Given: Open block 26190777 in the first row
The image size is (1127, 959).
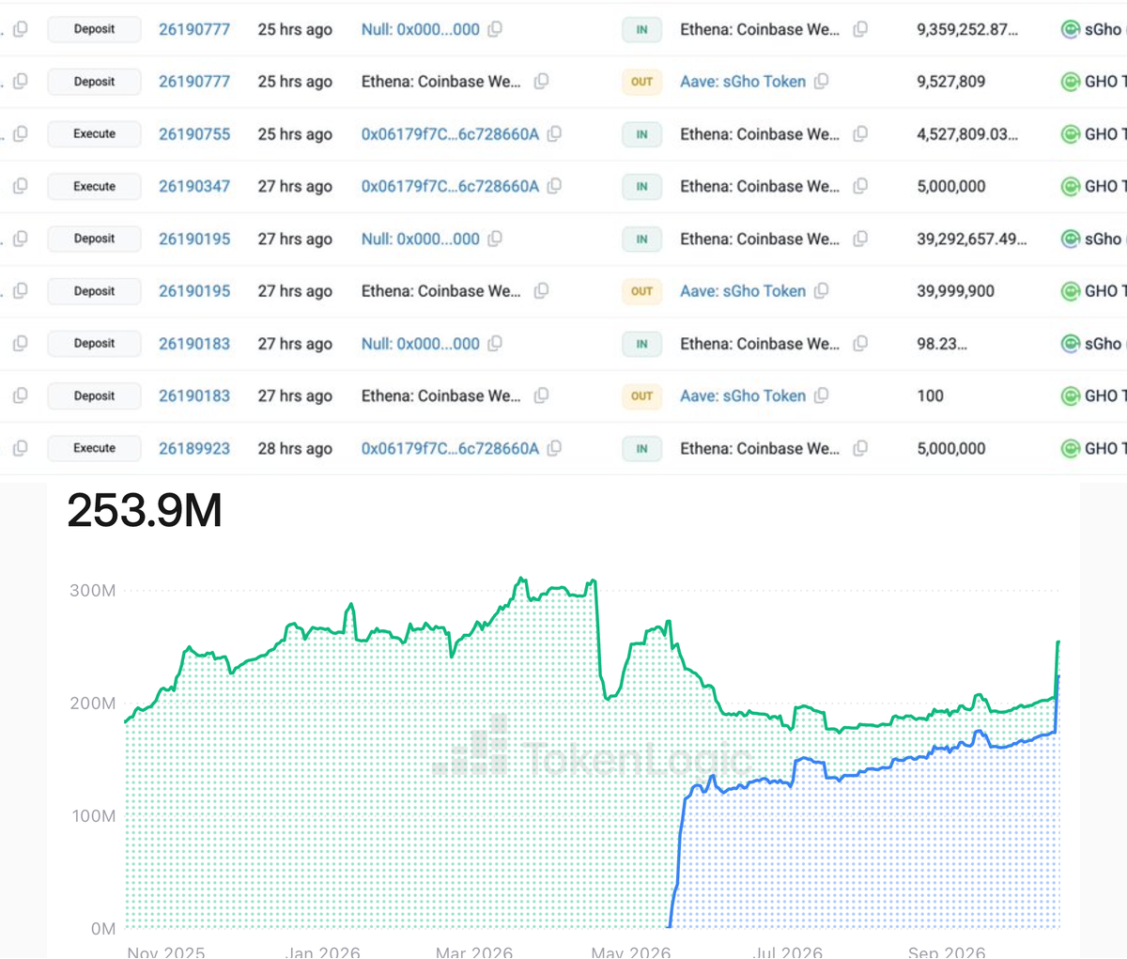Looking at the screenshot, I should coord(194,29).
